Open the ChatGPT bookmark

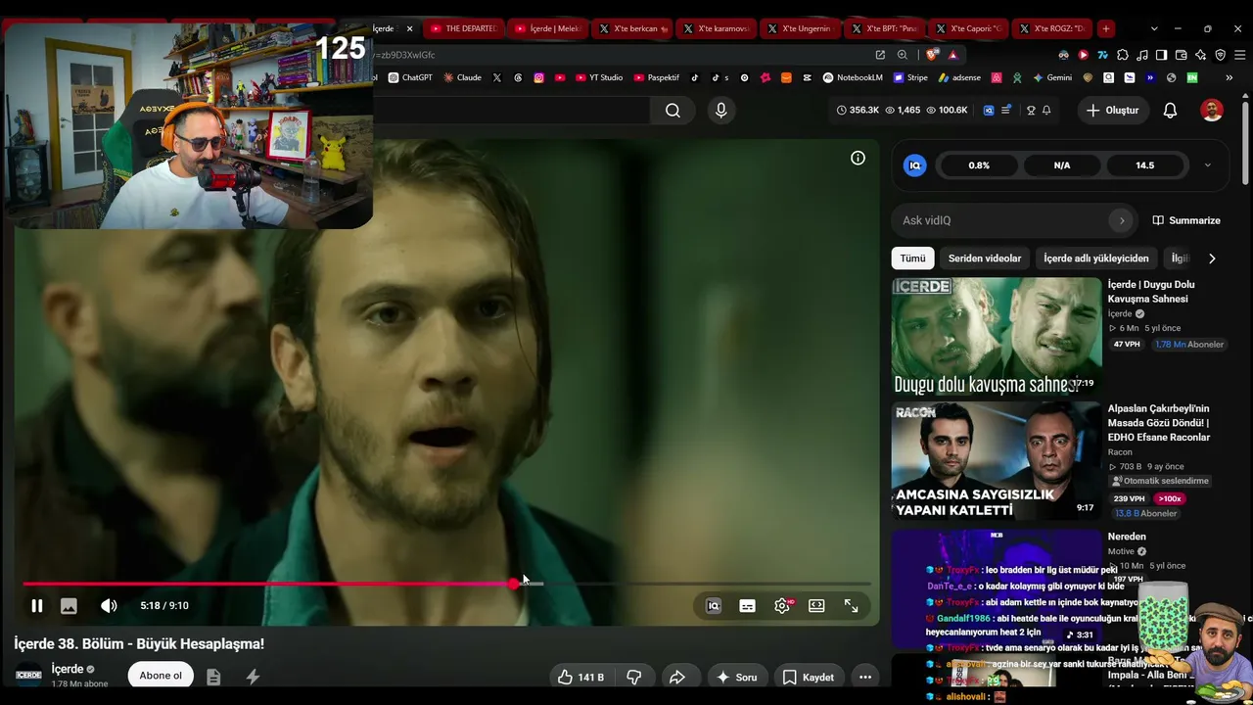tap(410, 77)
